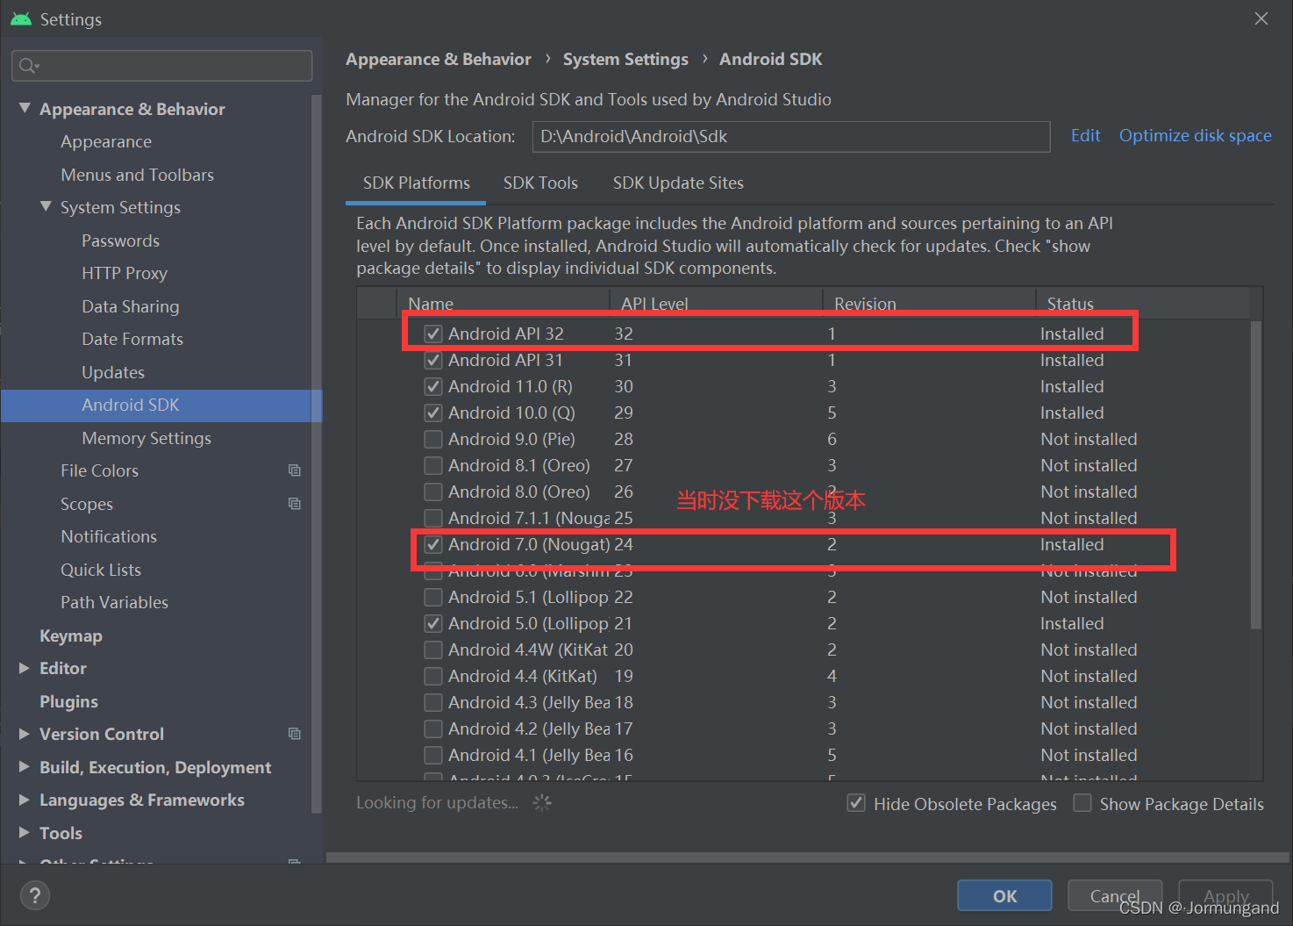
Task: Enable Show Package Details checkbox
Action: tap(1082, 803)
